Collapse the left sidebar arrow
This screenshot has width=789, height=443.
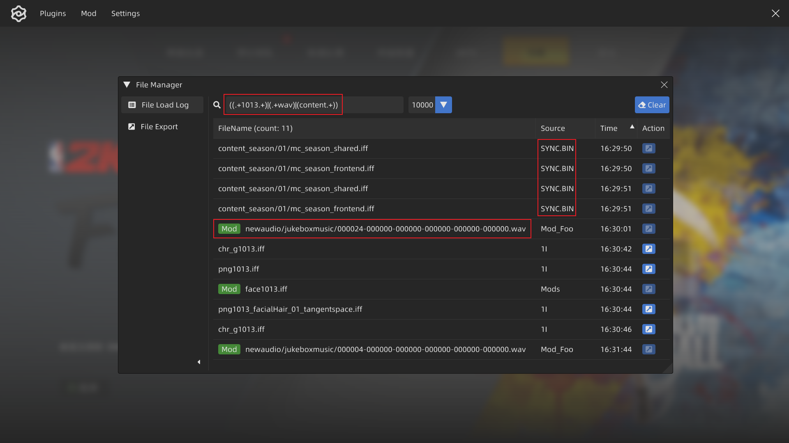[199, 362]
